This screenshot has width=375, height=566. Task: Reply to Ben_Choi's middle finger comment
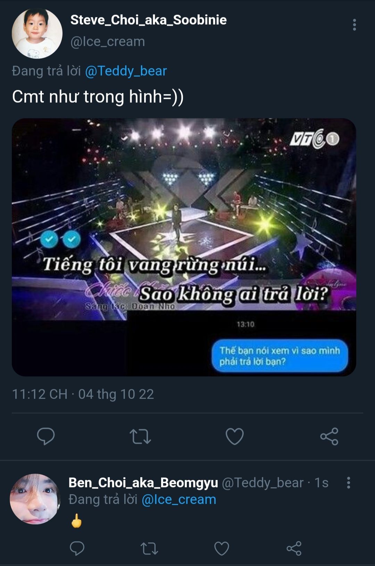(x=77, y=549)
